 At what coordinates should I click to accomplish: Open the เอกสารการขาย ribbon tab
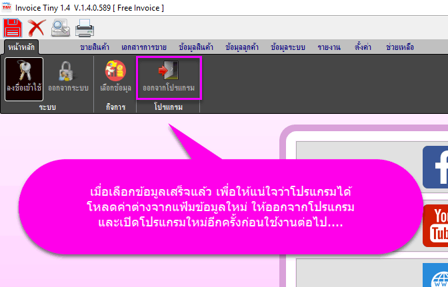[x=144, y=47]
